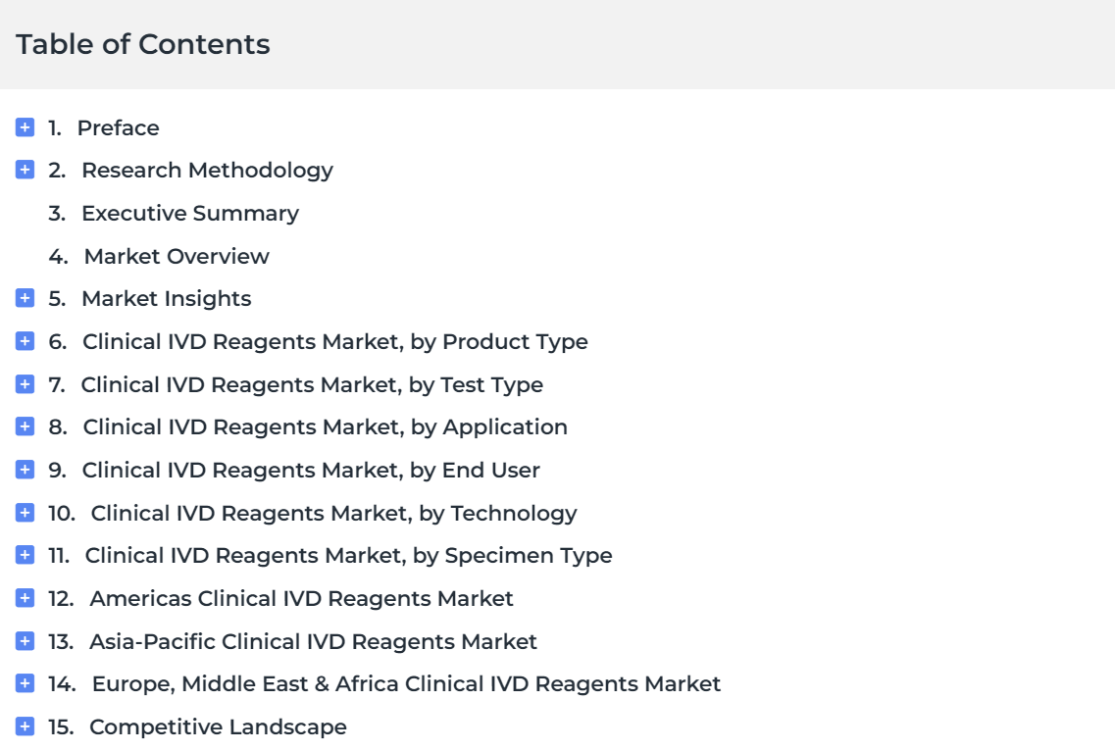Click Research Methodology chapter title

click(x=207, y=171)
